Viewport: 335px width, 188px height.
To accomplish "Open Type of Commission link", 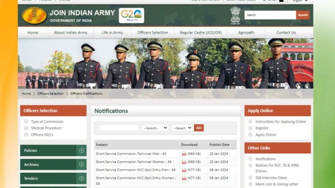I will 47,122.
